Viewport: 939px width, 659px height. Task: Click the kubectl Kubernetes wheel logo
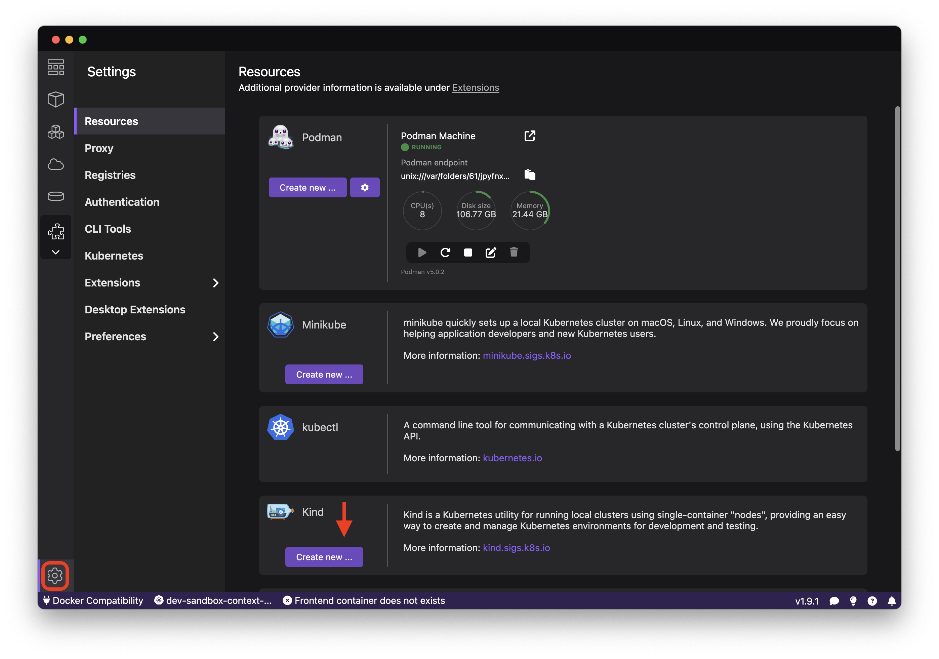tap(281, 427)
